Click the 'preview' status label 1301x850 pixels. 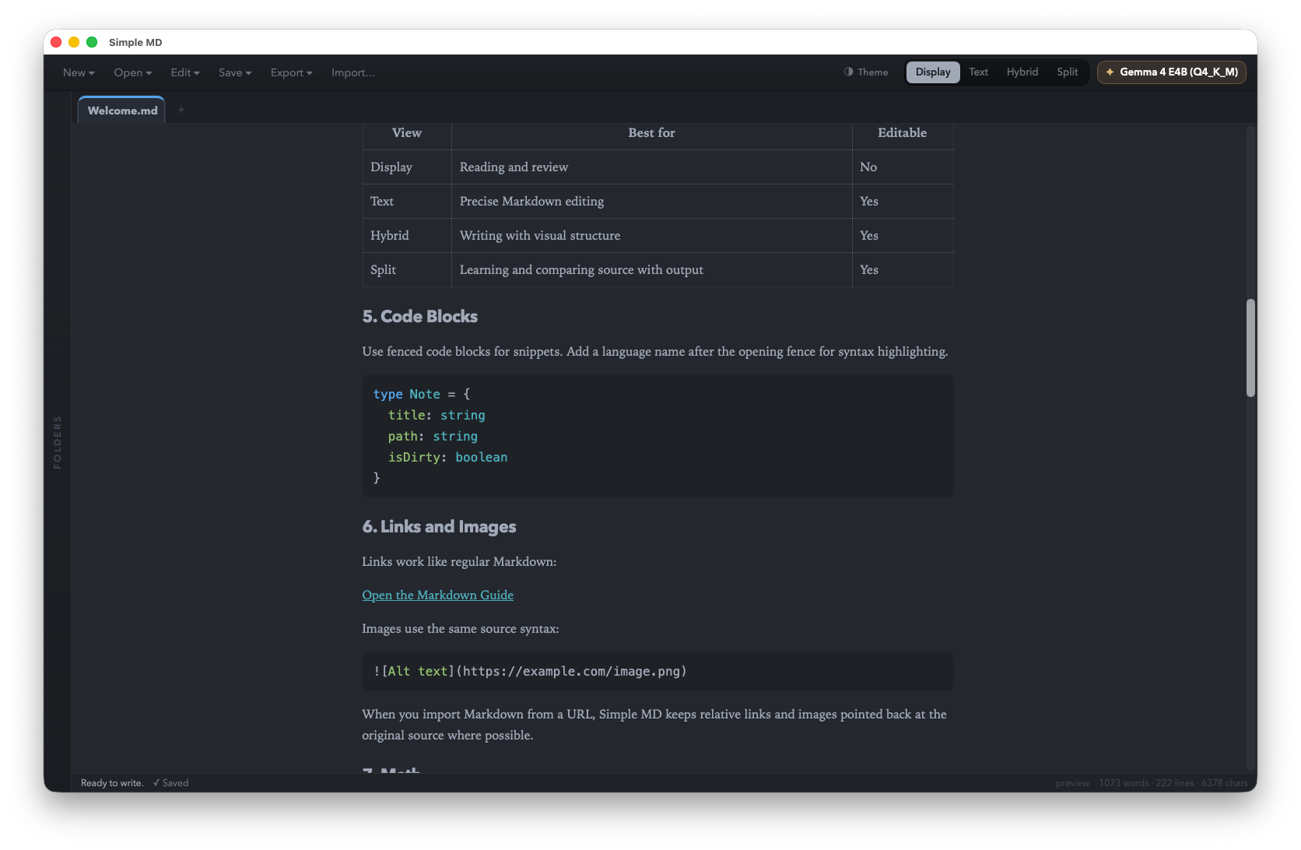click(1072, 783)
